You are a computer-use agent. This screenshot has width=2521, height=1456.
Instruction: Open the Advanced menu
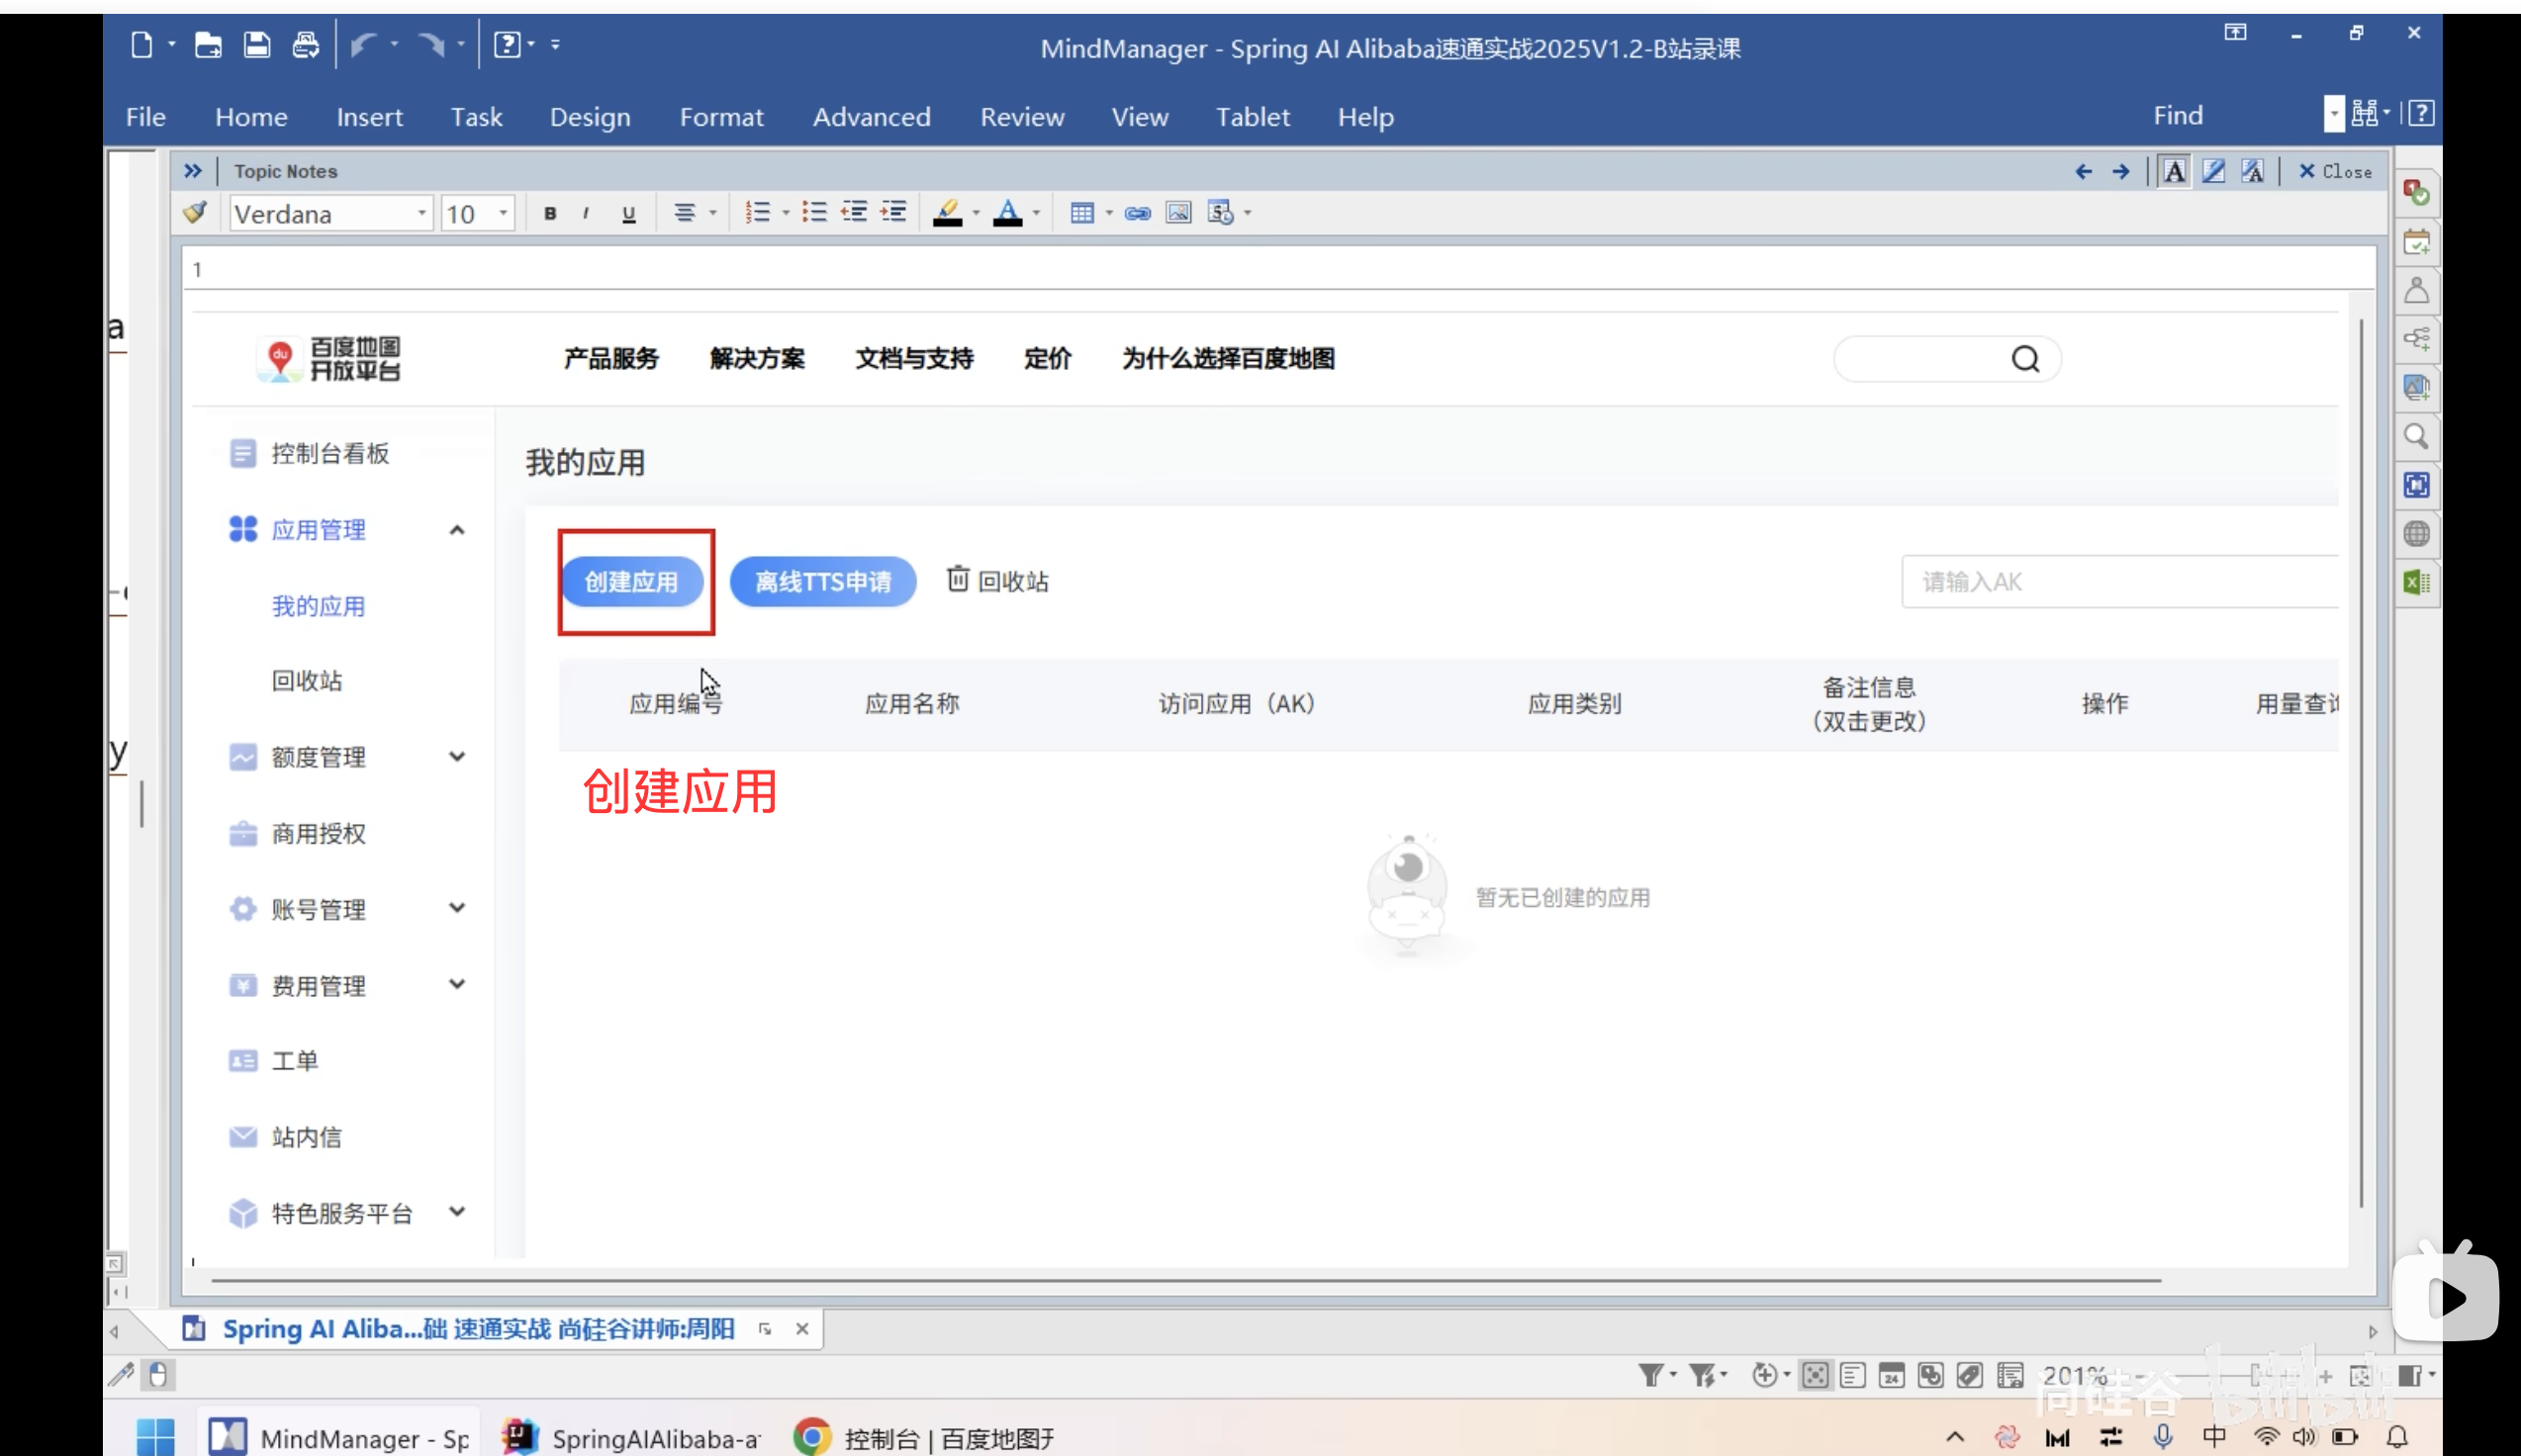click(x=870, y=117)
